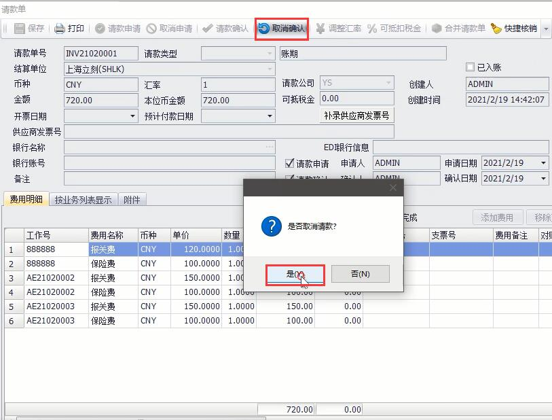
Task: Open the 预计付款日期 dropdown
Action: pos(270,116)
